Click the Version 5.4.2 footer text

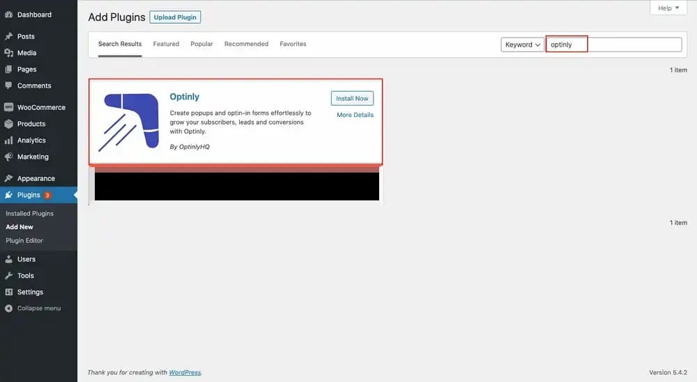[x=668, y=373]
